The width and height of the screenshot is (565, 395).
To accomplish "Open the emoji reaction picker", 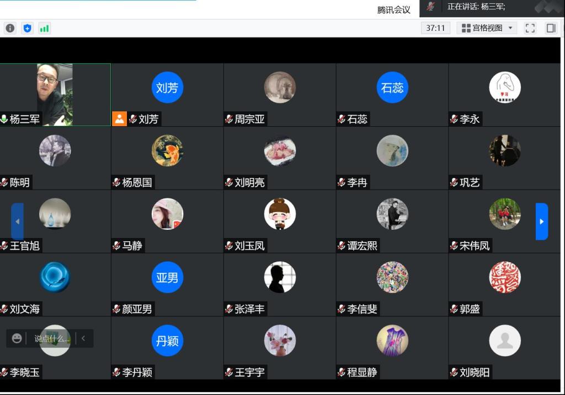I will 17,338.
